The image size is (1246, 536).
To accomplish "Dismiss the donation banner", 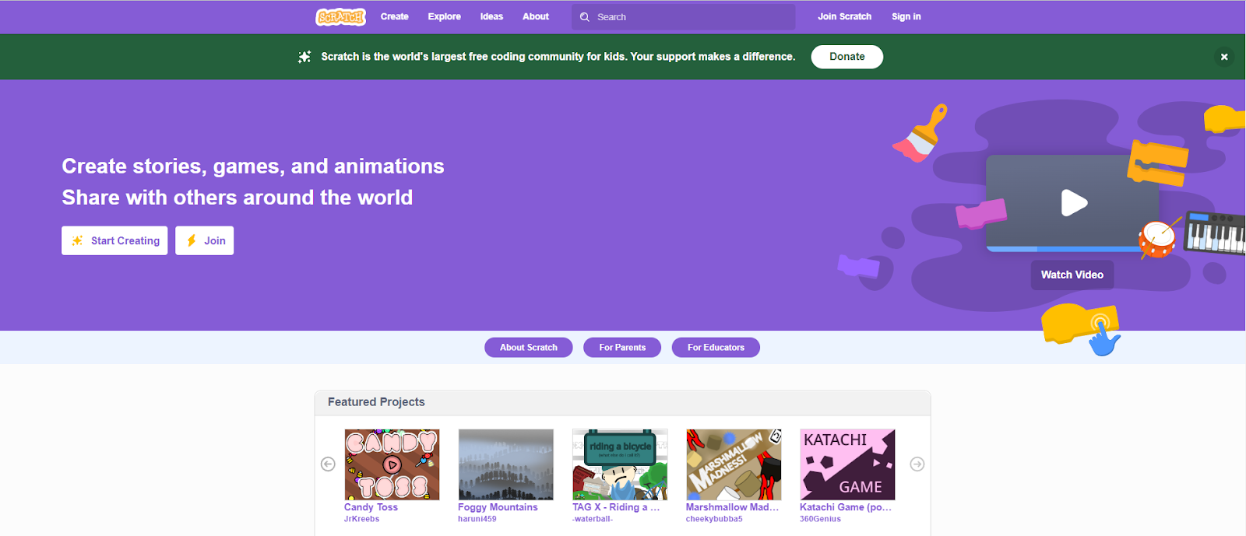I will pyautogui.click(x=1224, y=57).
